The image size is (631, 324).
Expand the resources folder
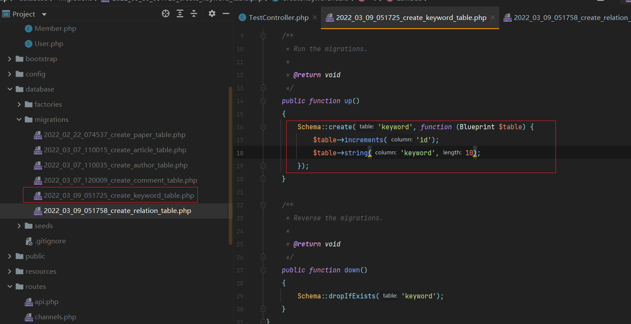[10, 272]
